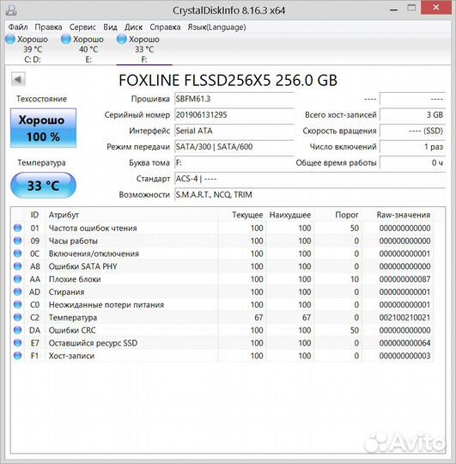Open the Файл menu
The height and width of the screenshot is (464, 456).
coord(18,27)
